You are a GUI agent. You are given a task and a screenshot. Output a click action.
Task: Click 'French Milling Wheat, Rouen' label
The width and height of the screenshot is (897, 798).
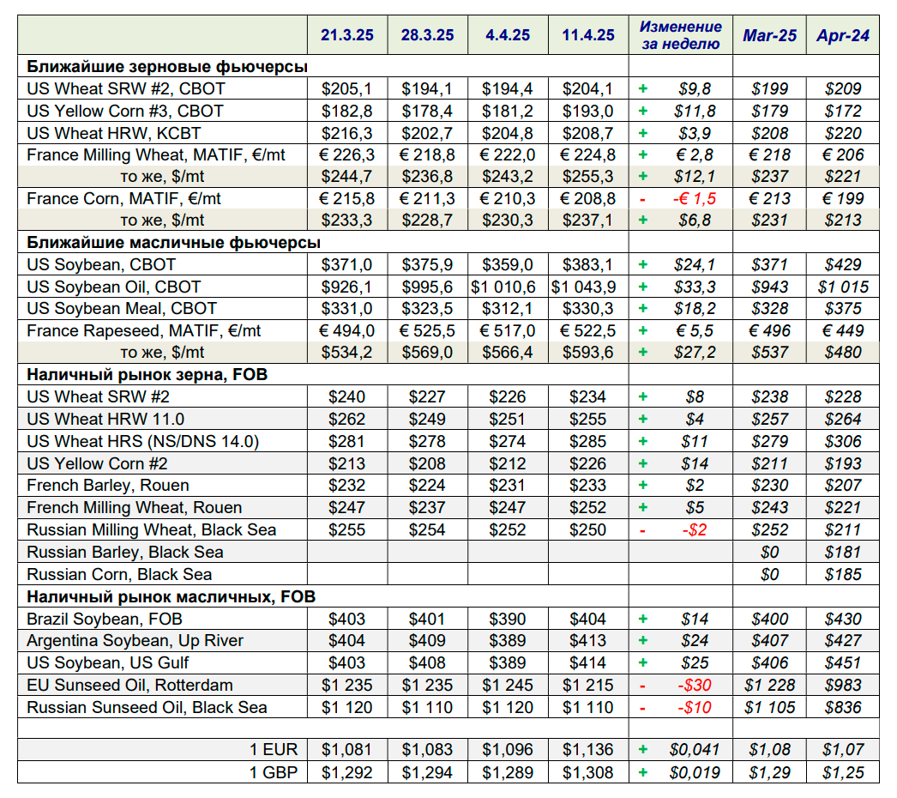pos(135,508)
